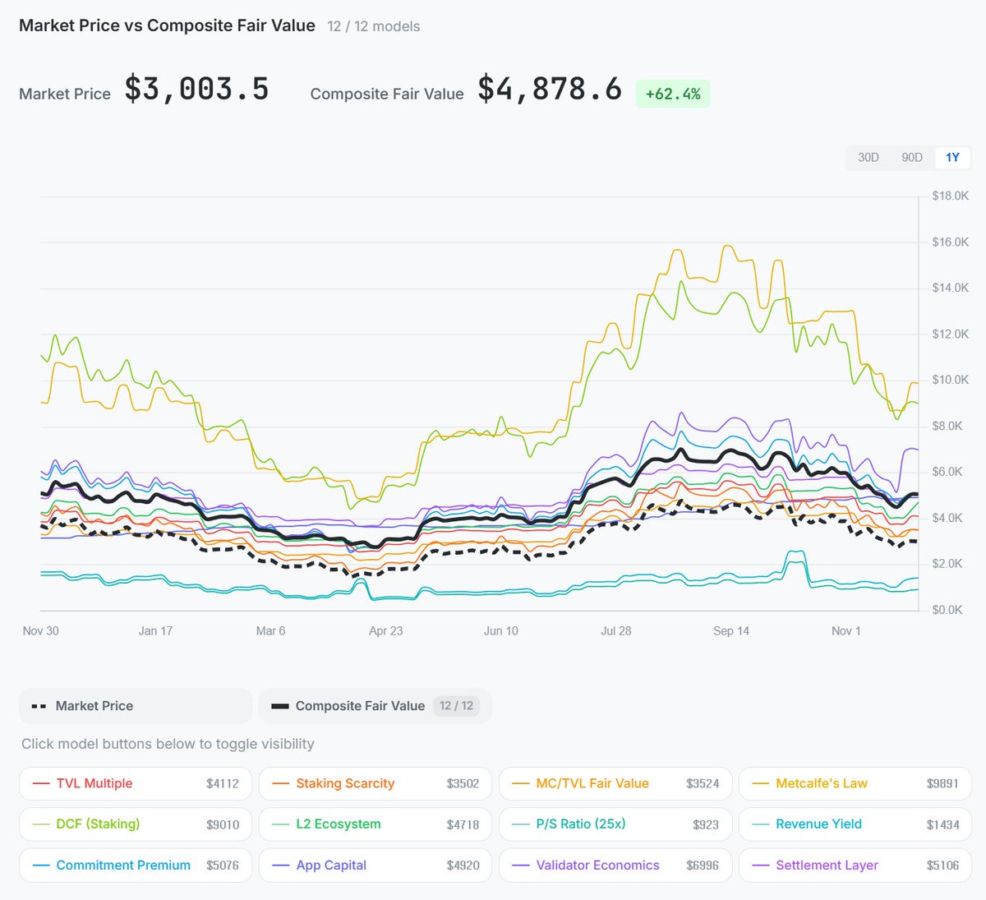The width and height of the screenshot is (986, 900).
Task: Hide the Metcalfe's Law line
Action: pyautogui.click(x=855, y=783)
